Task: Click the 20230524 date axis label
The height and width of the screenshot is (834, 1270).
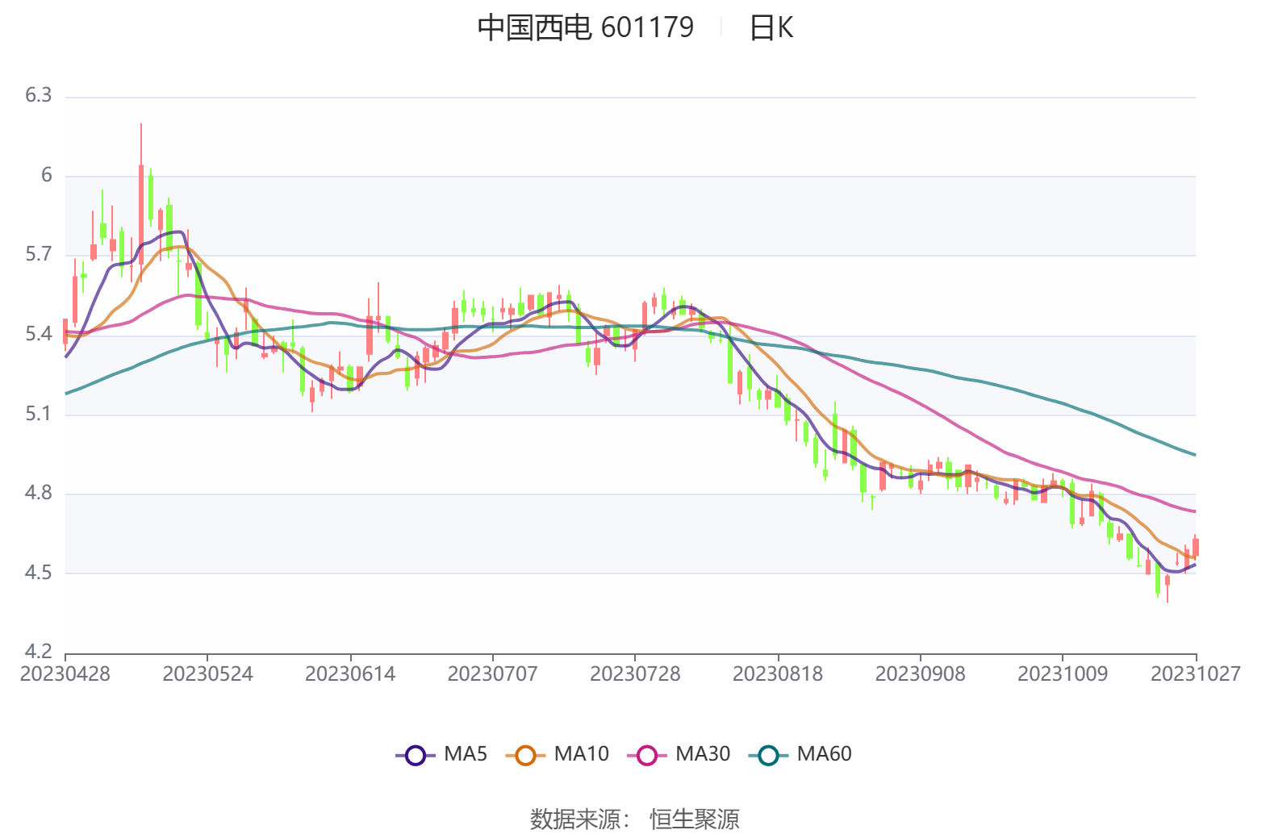Action: coord(207,674)
